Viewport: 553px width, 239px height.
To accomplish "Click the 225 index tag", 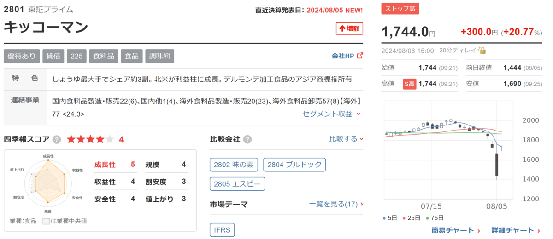I will 76,56.
